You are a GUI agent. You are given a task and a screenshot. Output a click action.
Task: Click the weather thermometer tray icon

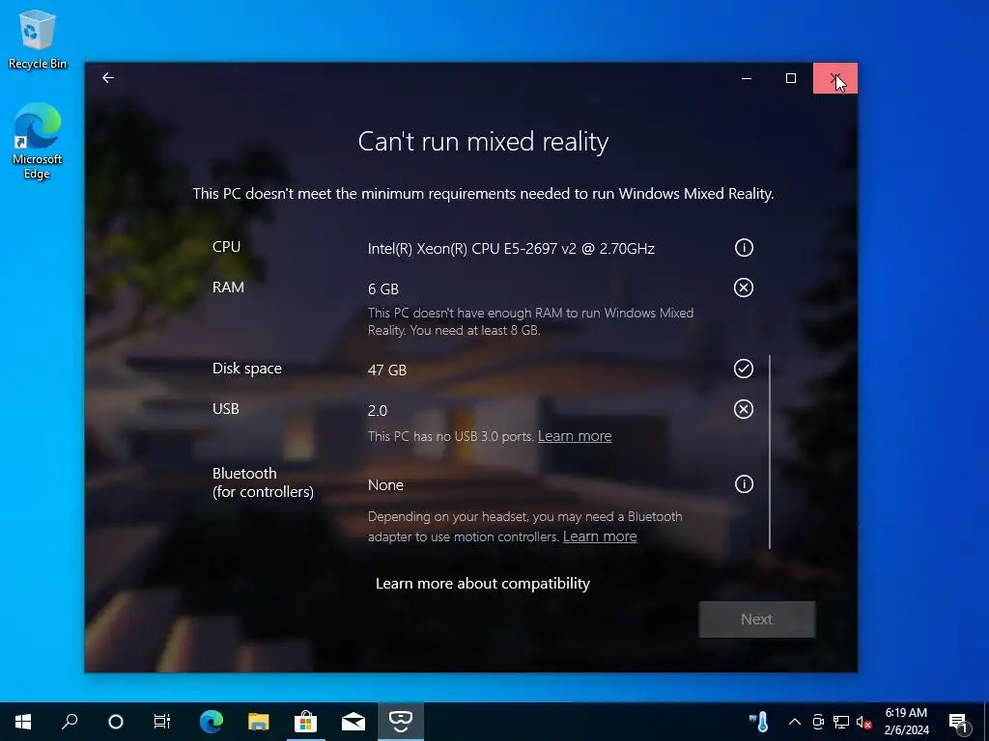(759, 722)
